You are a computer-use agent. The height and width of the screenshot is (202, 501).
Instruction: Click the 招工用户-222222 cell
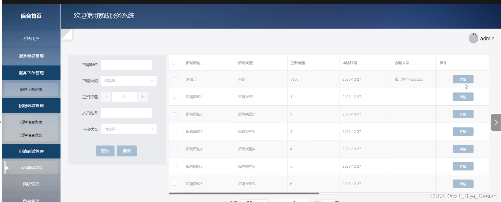coord(408,79)
